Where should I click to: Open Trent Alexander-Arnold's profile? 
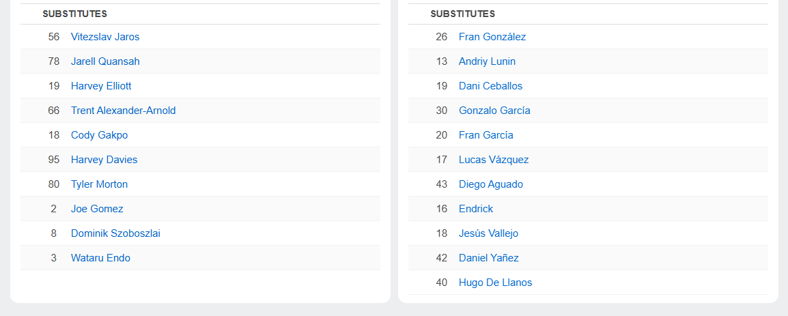123,111
